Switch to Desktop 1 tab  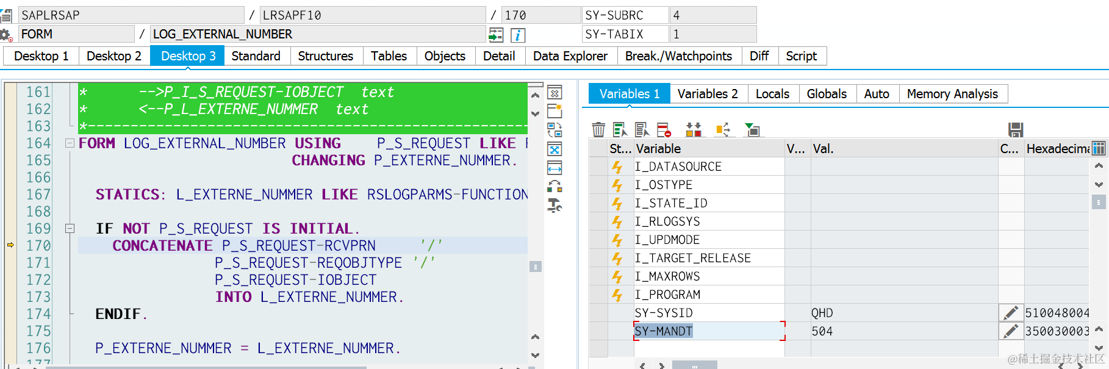[x=41, y=56]
